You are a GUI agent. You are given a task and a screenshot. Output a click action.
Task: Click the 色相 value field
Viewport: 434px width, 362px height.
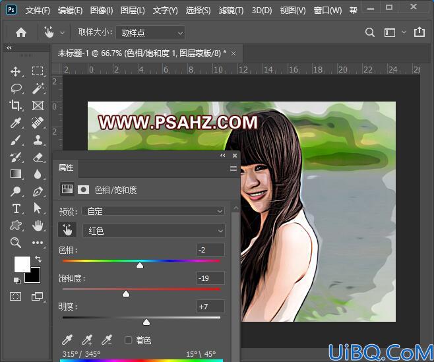(x=210, y=250)
